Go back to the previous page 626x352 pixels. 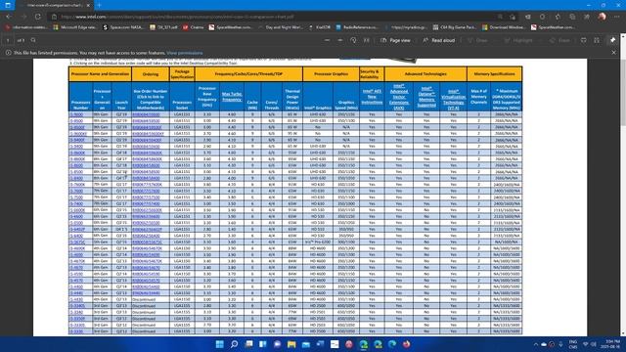pos(9,17)
